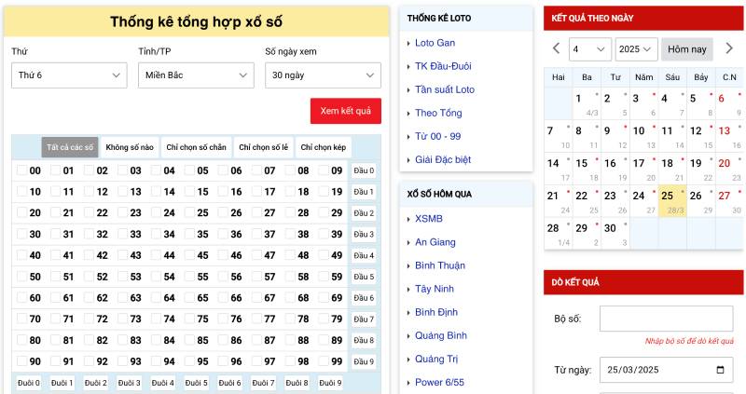This screenshot has height=394, width=746.
Task: Select the Đầu 5 row button
Action: (364, 277)
